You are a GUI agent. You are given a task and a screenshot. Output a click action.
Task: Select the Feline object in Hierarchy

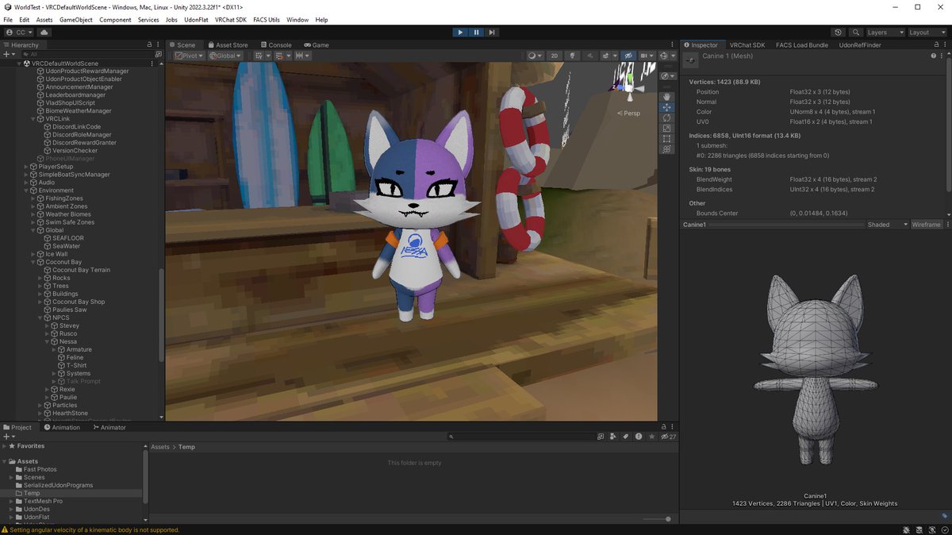tap(75, 357)
